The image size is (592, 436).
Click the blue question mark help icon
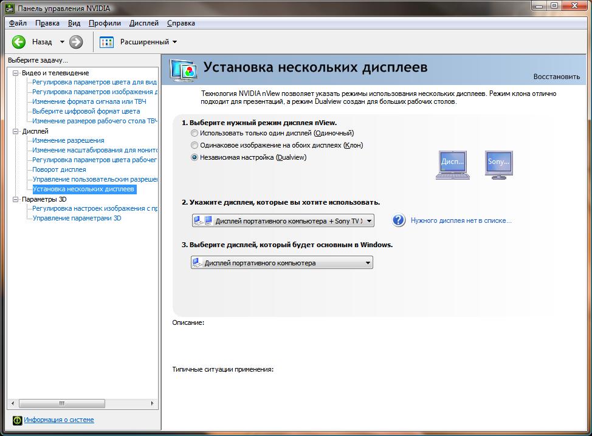coord(399,220)
